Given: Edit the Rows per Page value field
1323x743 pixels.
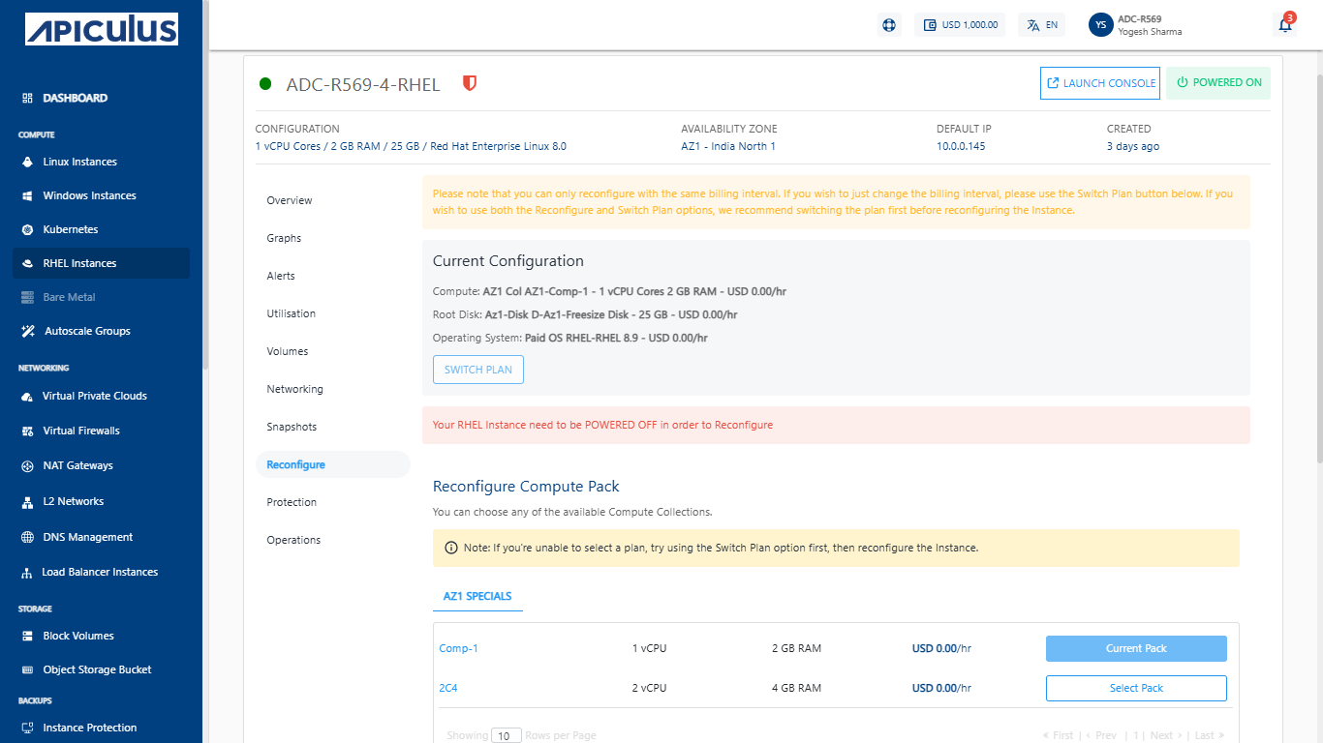Looking at the screenshot, I should click(x=506, y=735).
